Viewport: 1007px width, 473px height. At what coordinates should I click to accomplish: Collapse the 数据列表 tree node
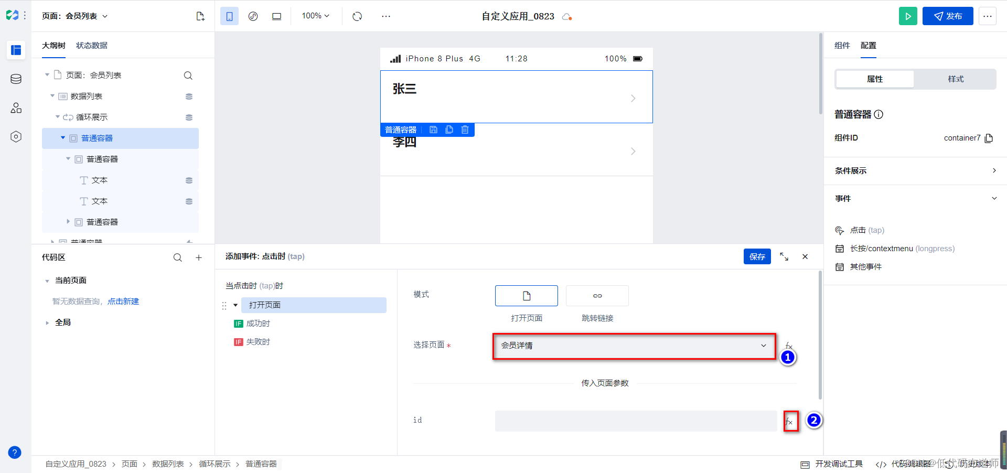pyautogui.click(x=52, y=96)
